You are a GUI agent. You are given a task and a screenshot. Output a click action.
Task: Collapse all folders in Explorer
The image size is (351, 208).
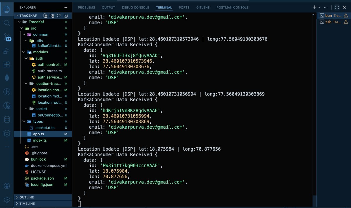66,16
